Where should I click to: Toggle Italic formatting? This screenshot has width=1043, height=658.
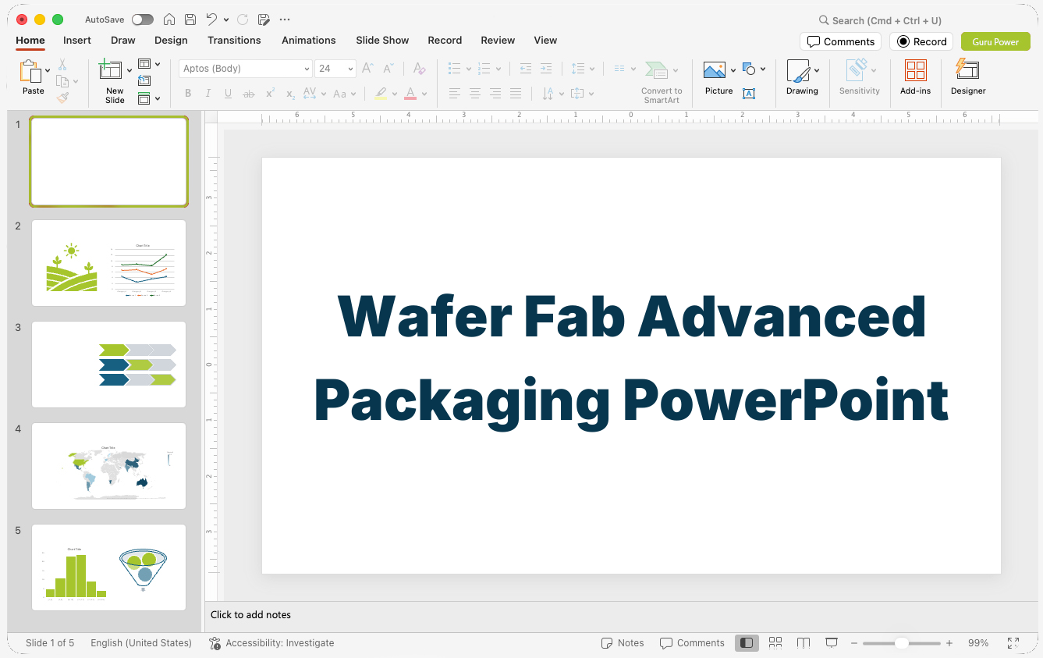208,94
